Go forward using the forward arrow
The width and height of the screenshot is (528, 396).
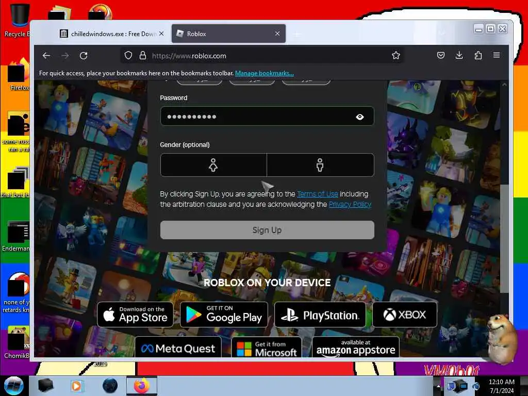(65, 56)
